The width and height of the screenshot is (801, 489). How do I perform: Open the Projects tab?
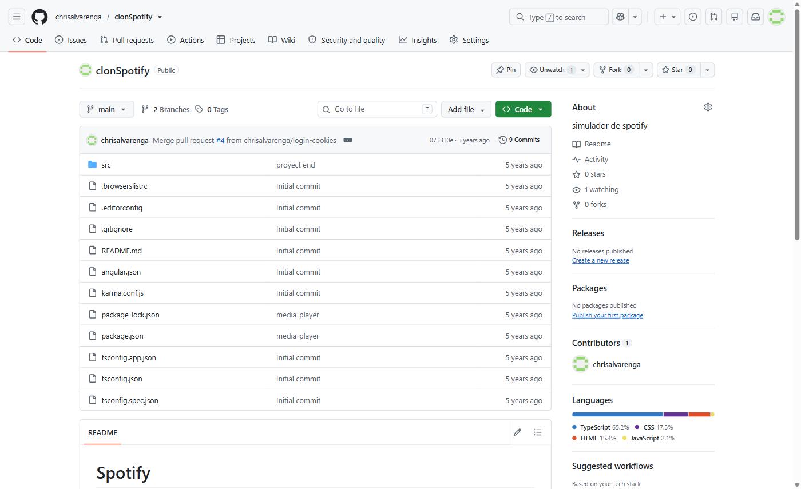[236, 40]
